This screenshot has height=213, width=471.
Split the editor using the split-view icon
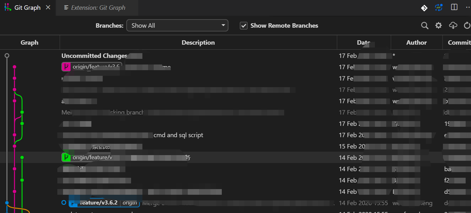coord(454,8)
